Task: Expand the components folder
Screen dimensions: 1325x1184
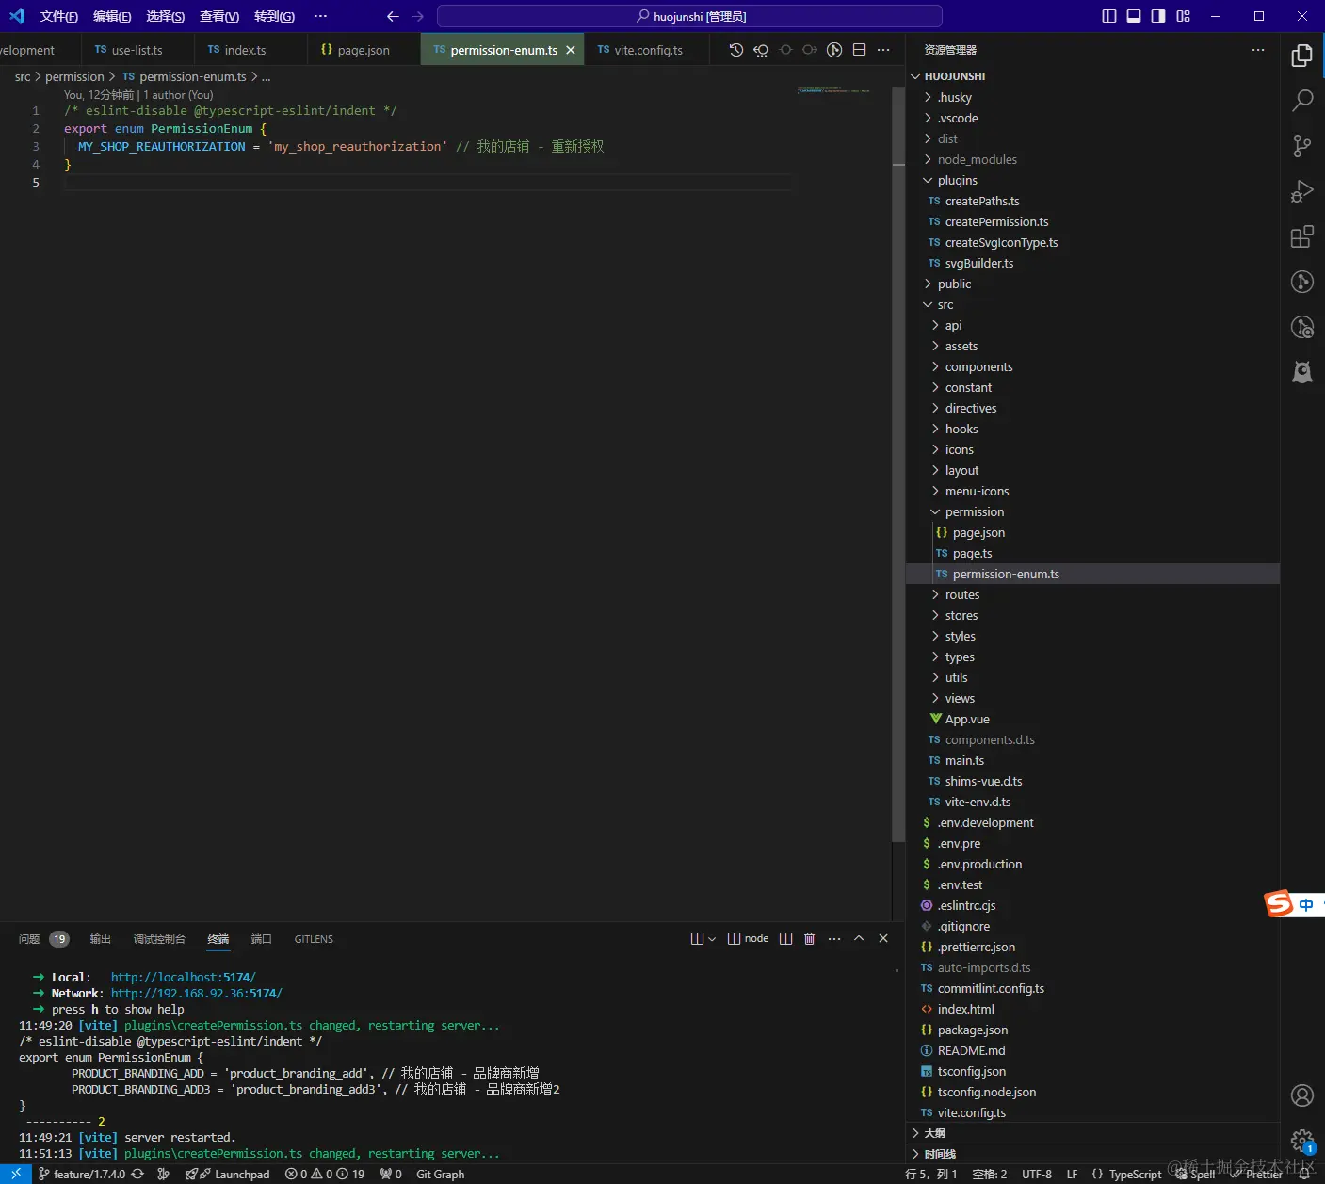Action: 1092,366
